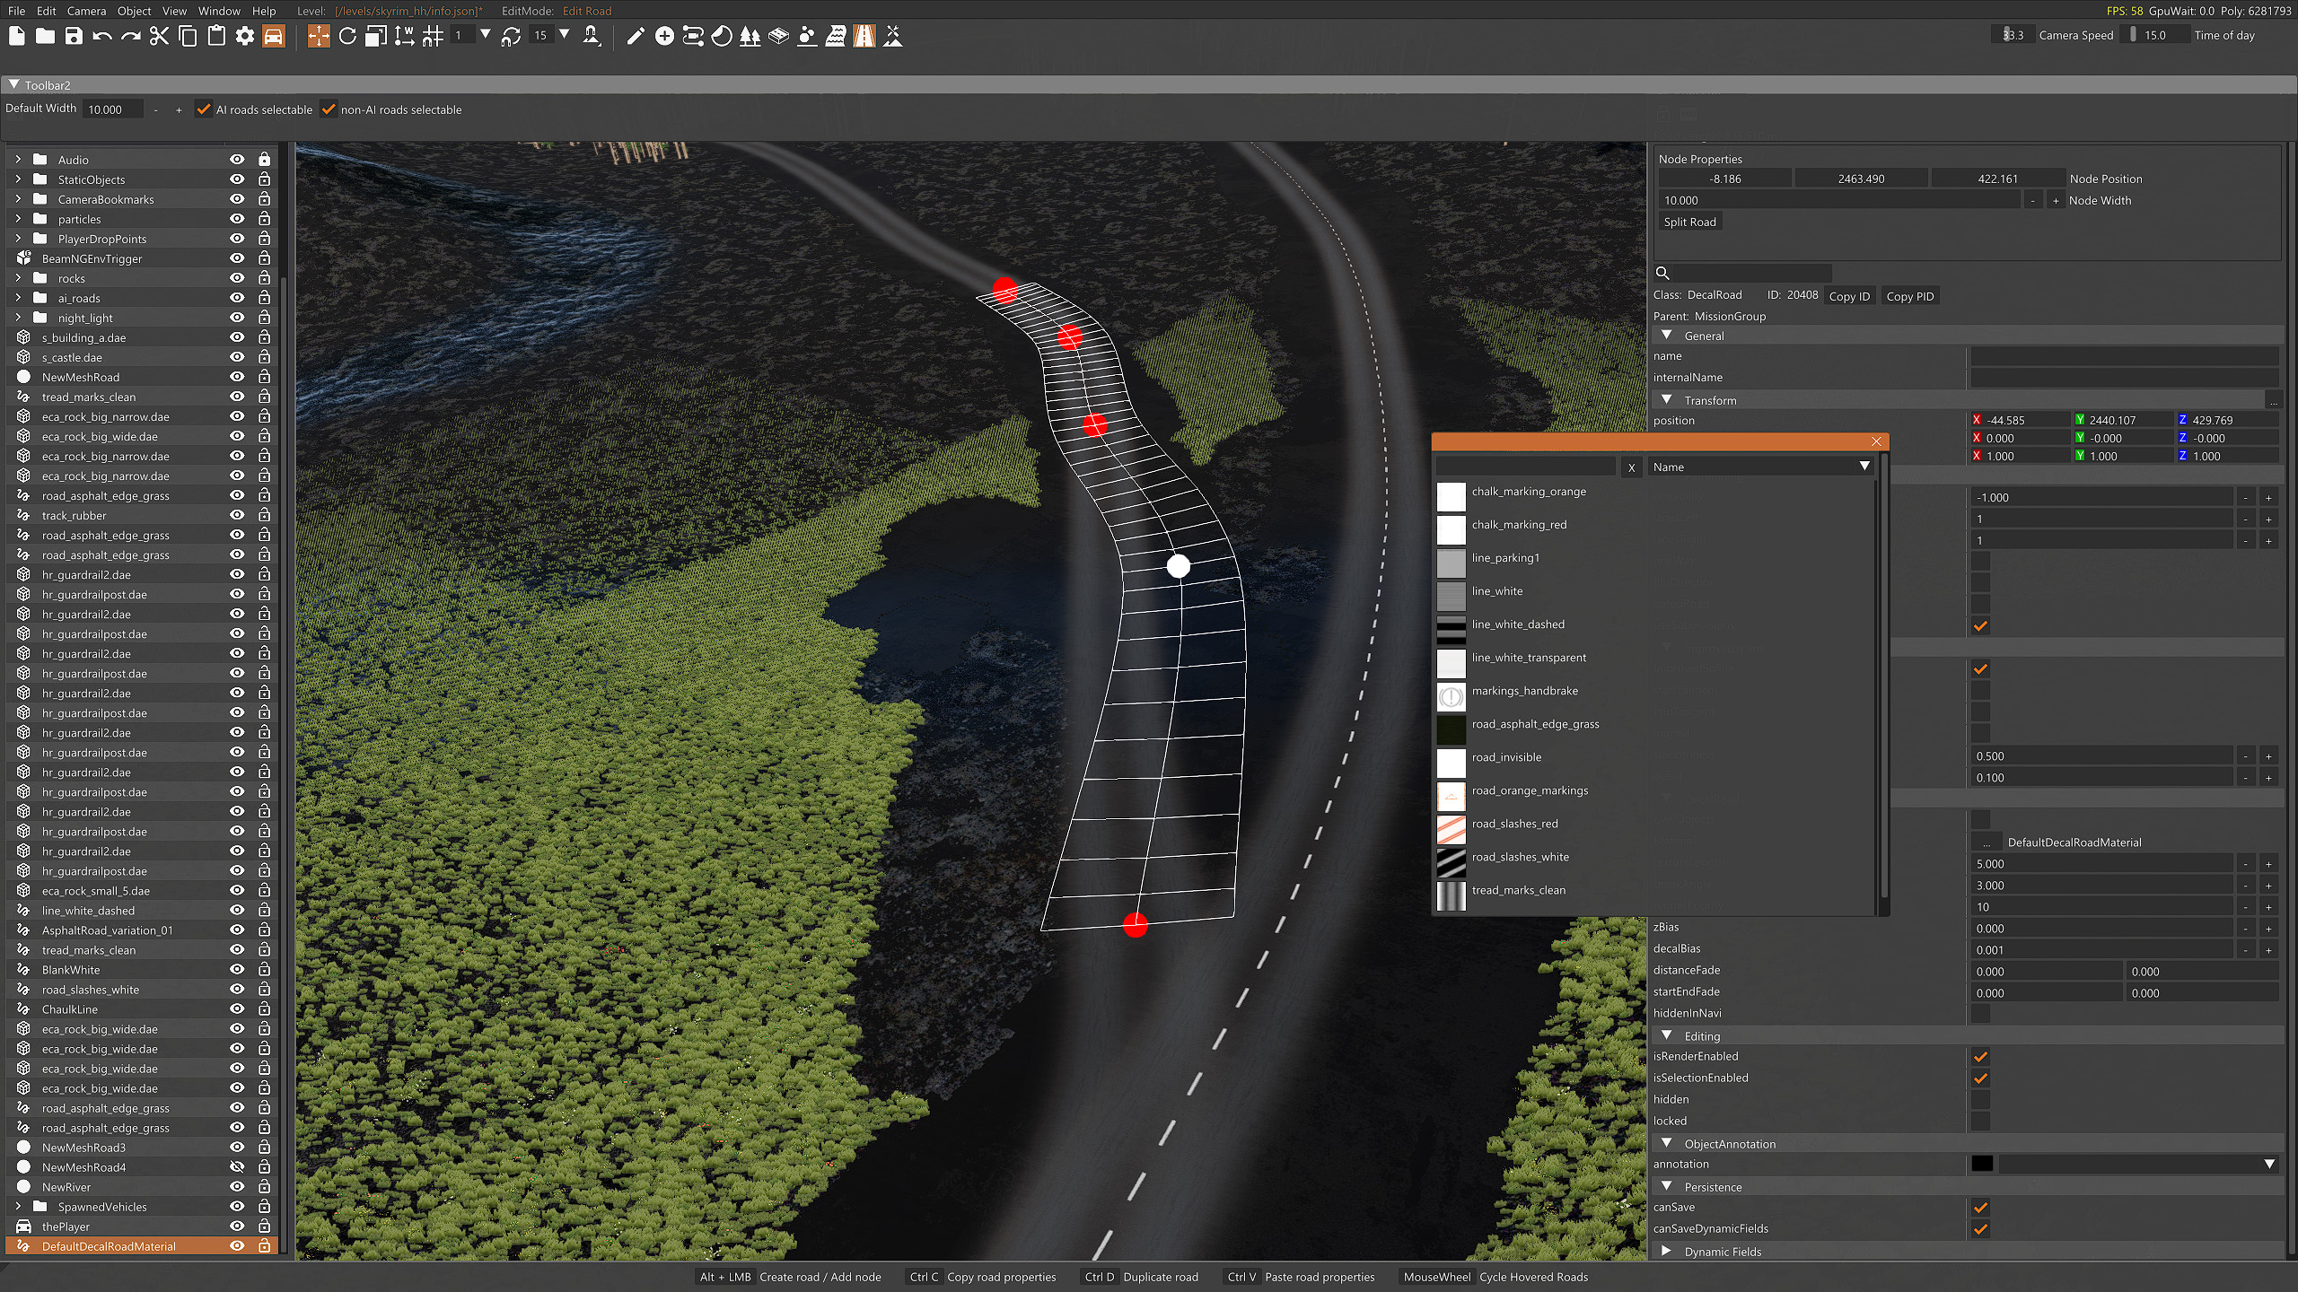Toggle AI roads selectable checkbox

click(x=204, y=109)
